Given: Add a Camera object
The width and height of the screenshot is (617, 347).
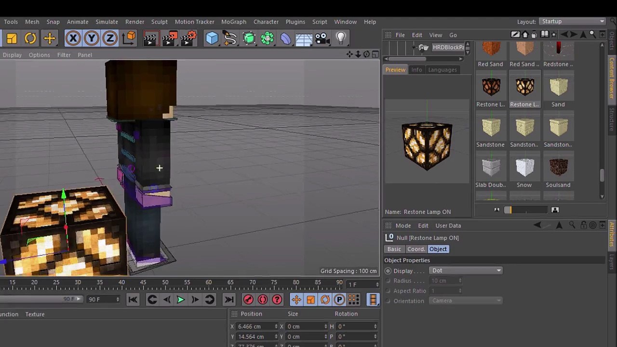Looking at the screenshot, I should point(322,38).
